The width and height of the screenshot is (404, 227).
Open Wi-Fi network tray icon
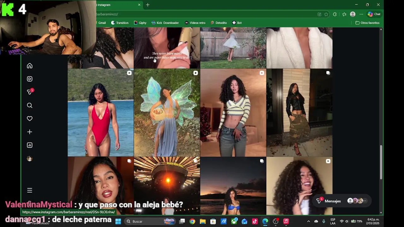coord(342,221)
